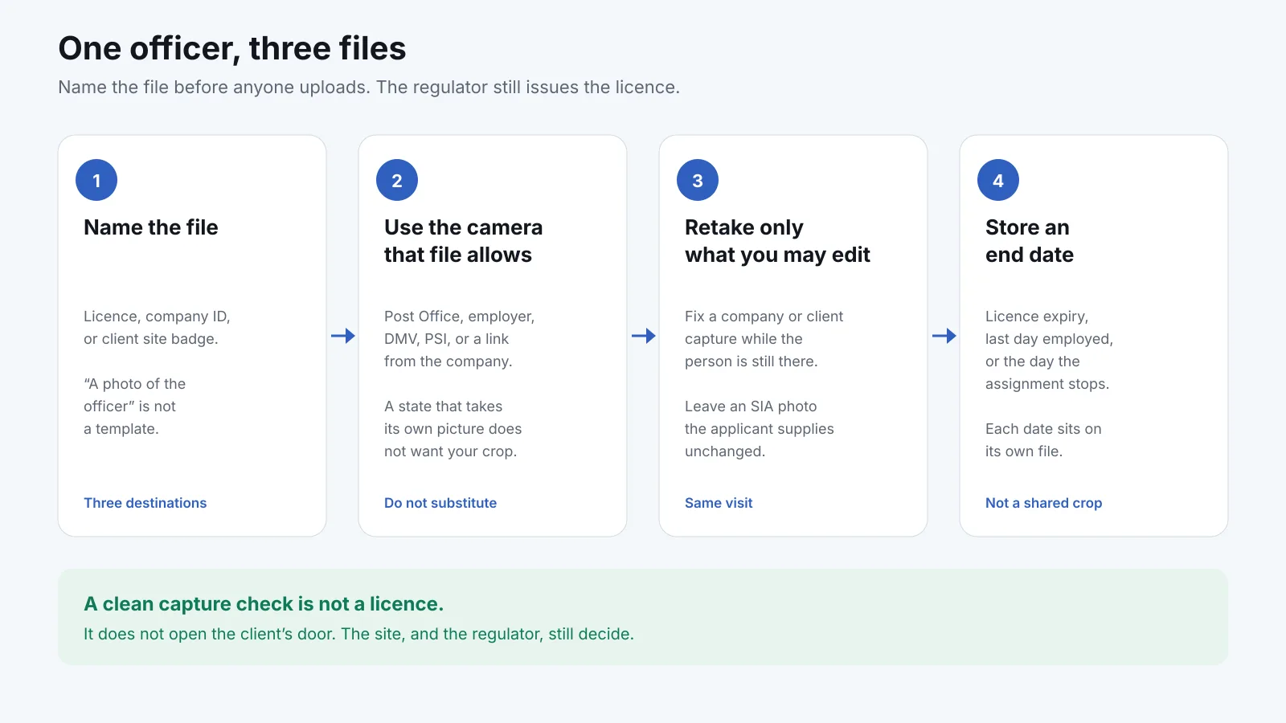Click 'Each date sits on its own file' text
This screenshot has height=723, width=1286.
1043,440
